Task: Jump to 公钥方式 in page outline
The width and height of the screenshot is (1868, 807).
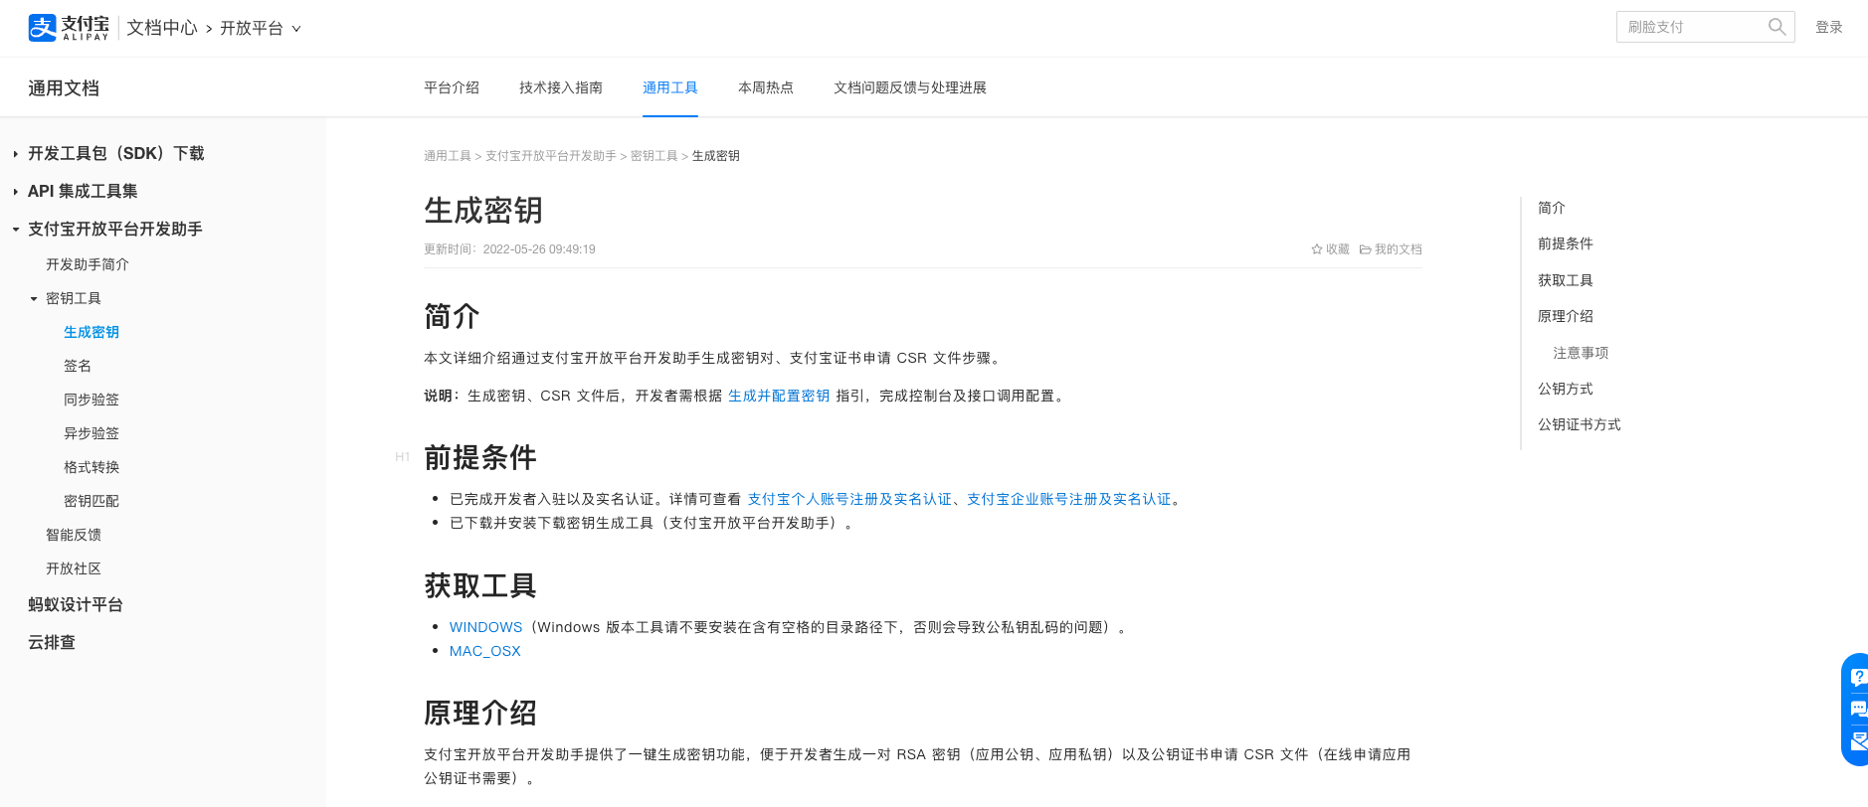Action: 1566,389
